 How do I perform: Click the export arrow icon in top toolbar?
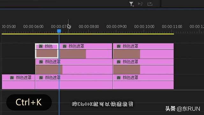tap(150, 4)
